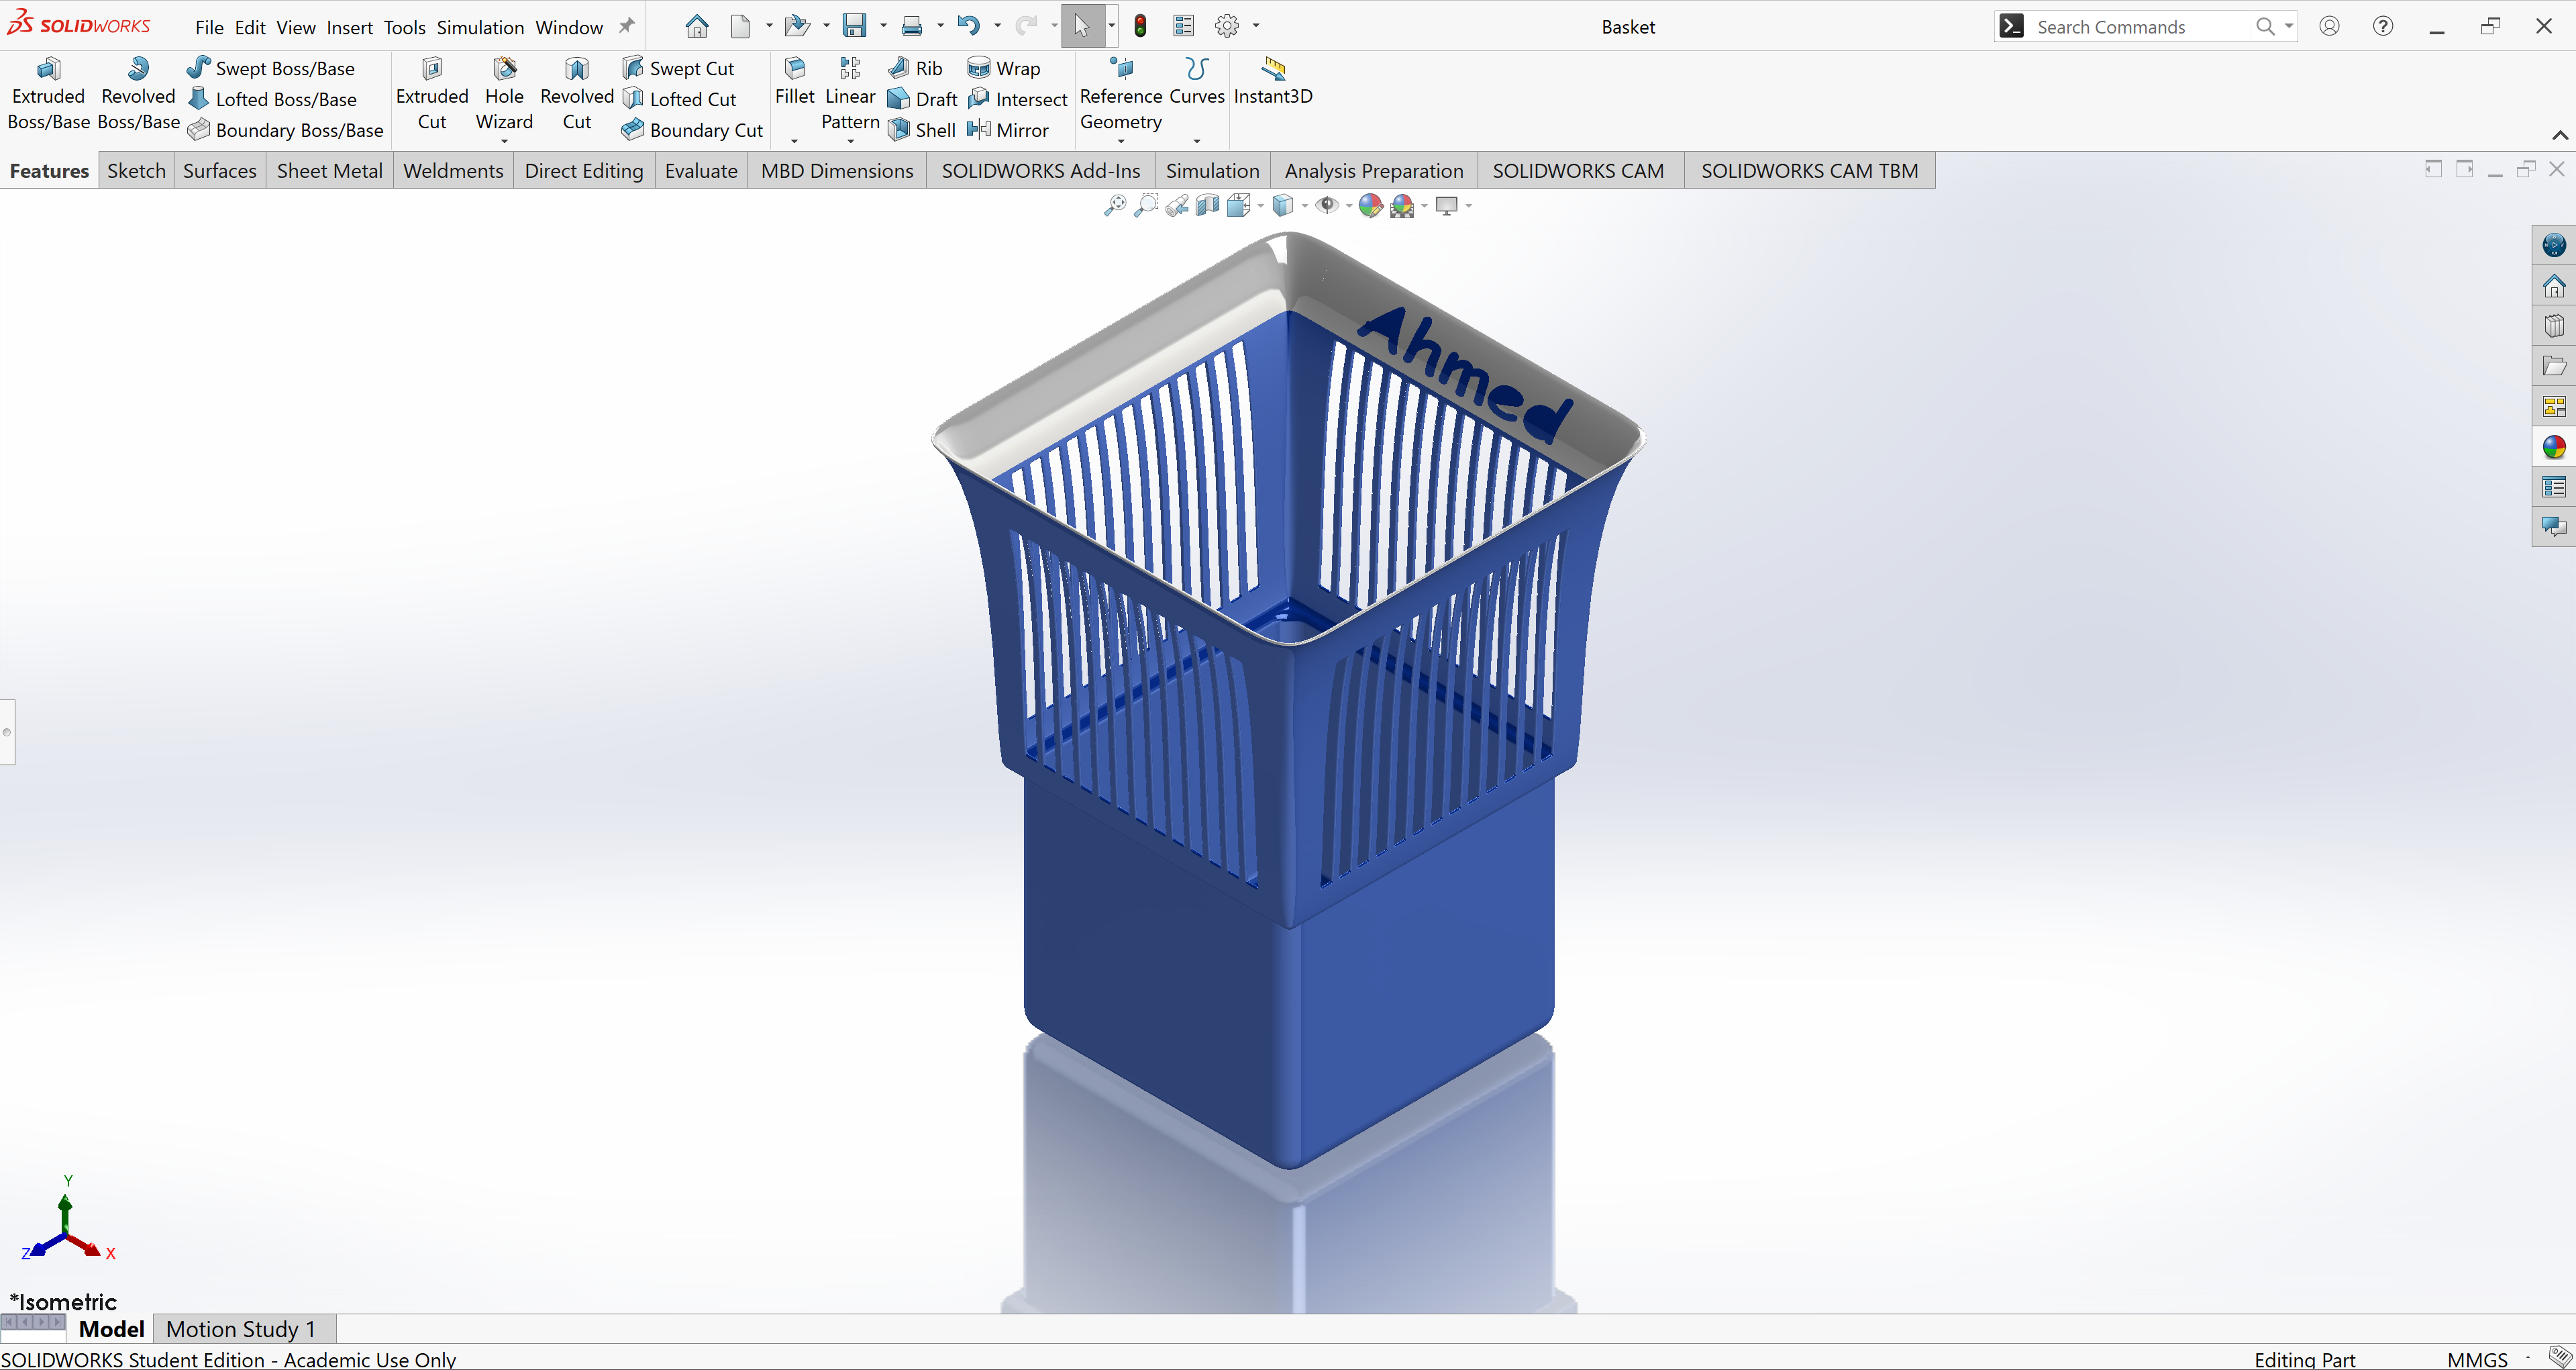Image resolution: width=2576 pixels, height=1370 pixels.
Task: Apply the Shell feature
Action: [x=922, y=130]
